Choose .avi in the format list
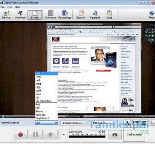 [46, 73]
